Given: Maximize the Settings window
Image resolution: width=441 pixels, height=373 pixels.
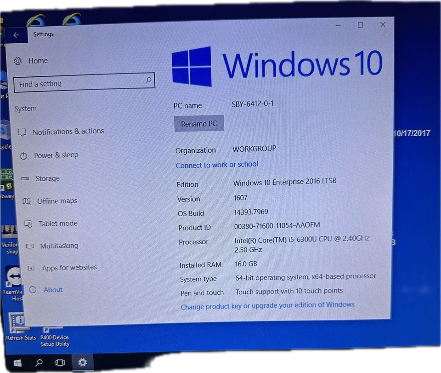Looking at the screenshot, I should (x=360, y=25).
